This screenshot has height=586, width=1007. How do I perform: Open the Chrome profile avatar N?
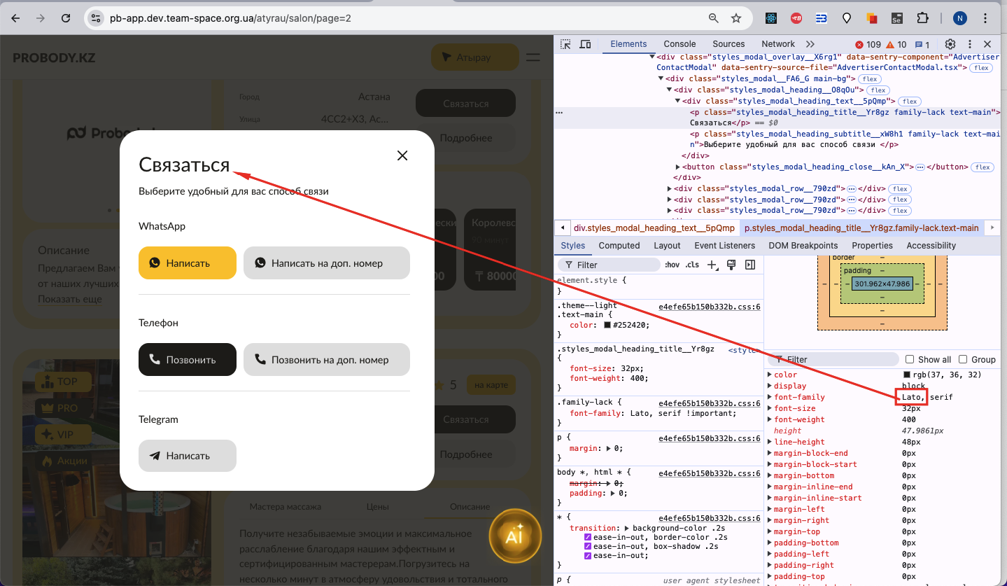coord(960,18)
